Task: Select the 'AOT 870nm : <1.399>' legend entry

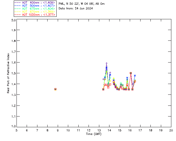Action: click(x=35, y=12)
